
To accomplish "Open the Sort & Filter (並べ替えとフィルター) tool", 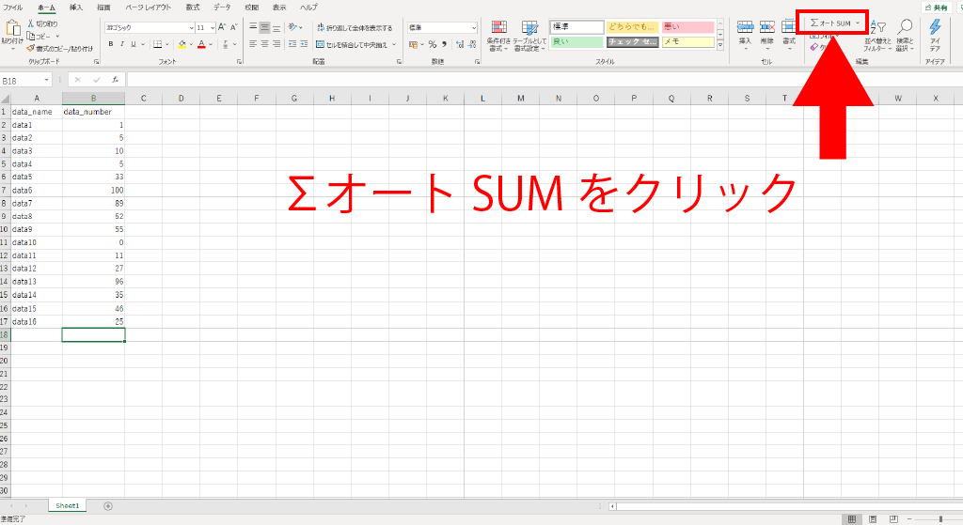I will [877, 35].
